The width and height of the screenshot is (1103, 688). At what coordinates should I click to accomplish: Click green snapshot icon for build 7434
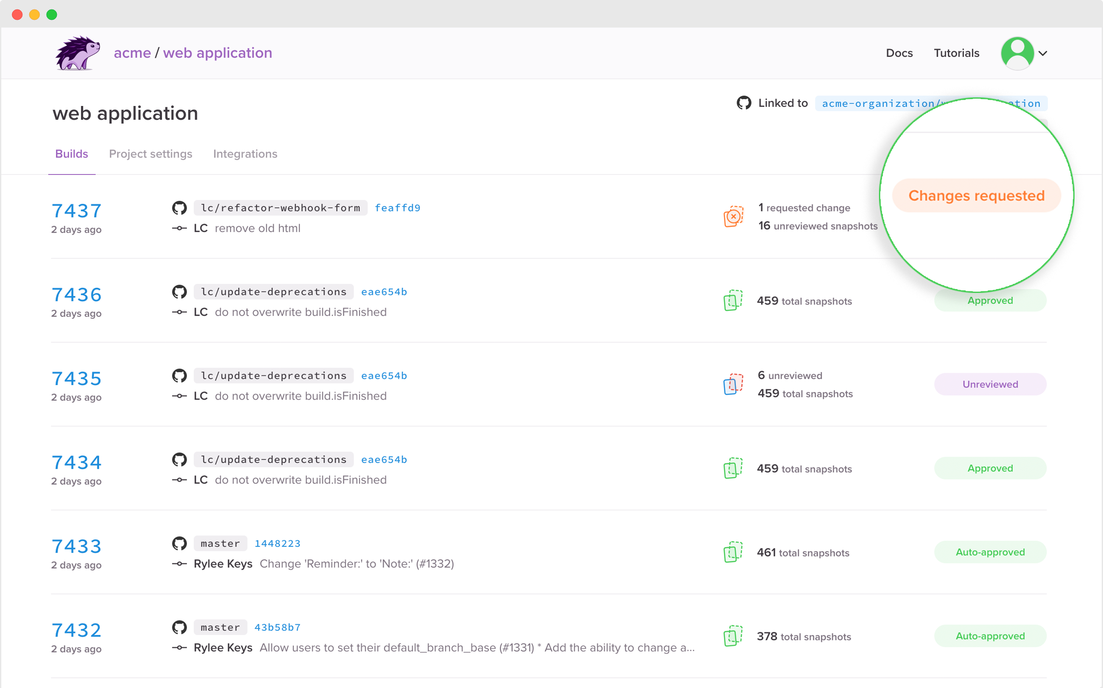pyautogui.click(x=733, y=468)
